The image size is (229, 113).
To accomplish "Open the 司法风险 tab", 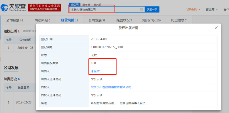I will click(x=42, y=20).
